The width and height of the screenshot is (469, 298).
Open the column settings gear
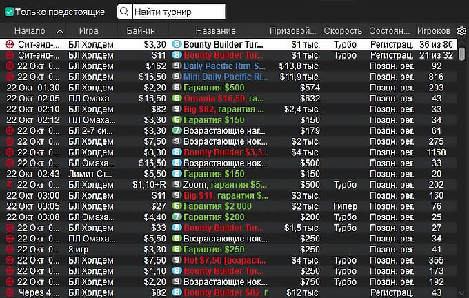(x=462, y=30)
